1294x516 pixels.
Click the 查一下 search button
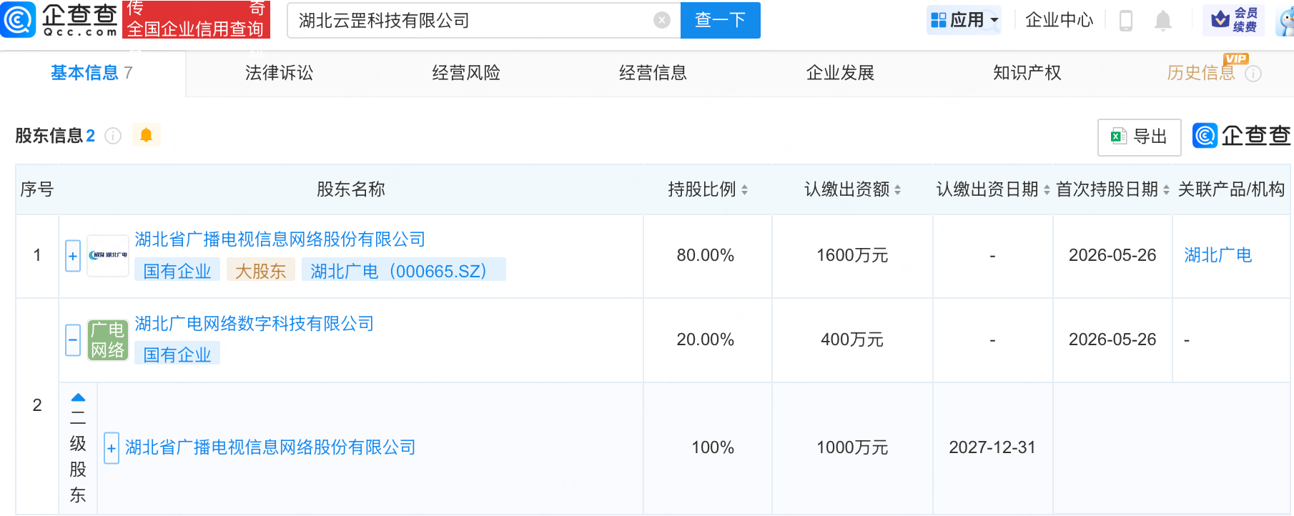coord(721,20)
